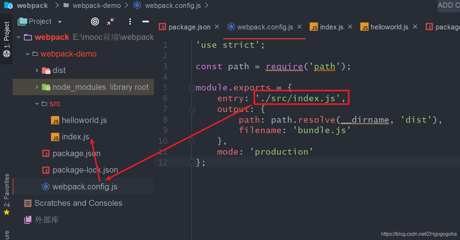The width and height of the screenshot is (460, 240).
Task: Click the locate/scroll-from-source target icon
Action: point(95,22)
